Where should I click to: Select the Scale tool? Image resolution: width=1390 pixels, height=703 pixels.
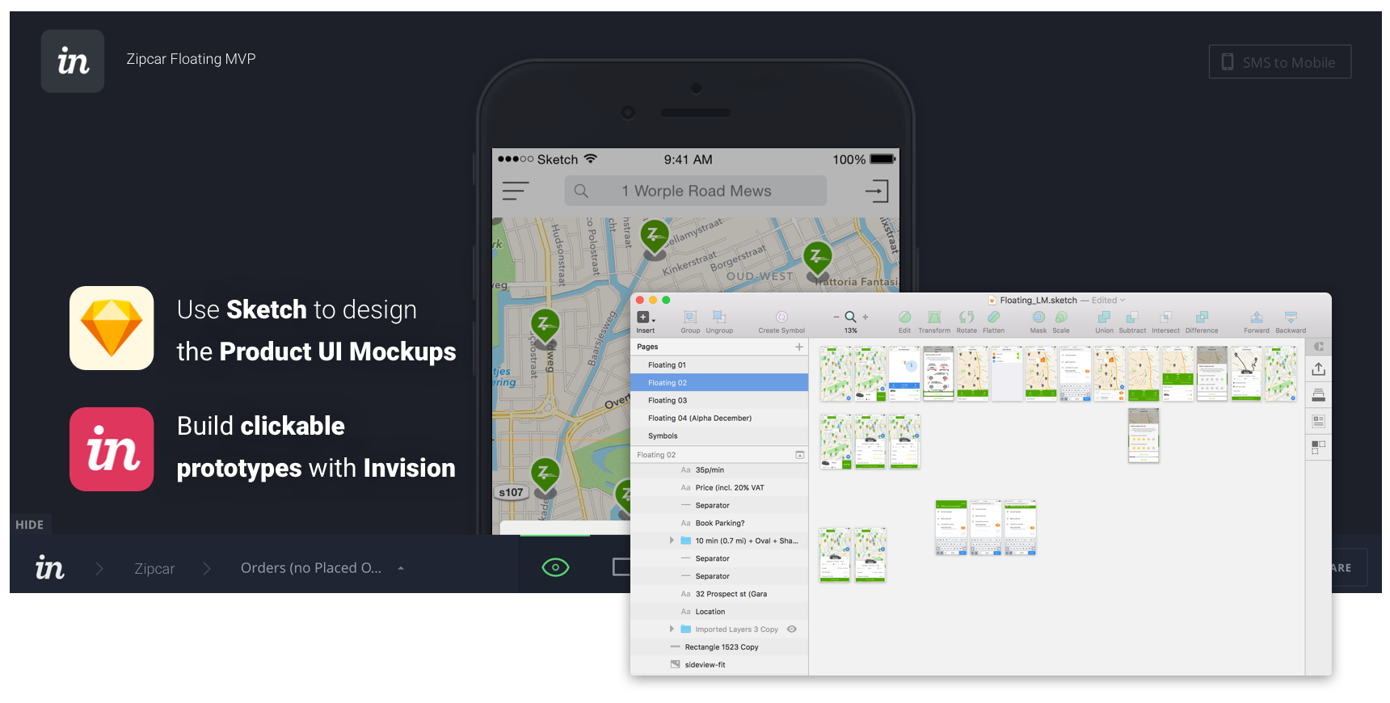[x=1061, y=322]
